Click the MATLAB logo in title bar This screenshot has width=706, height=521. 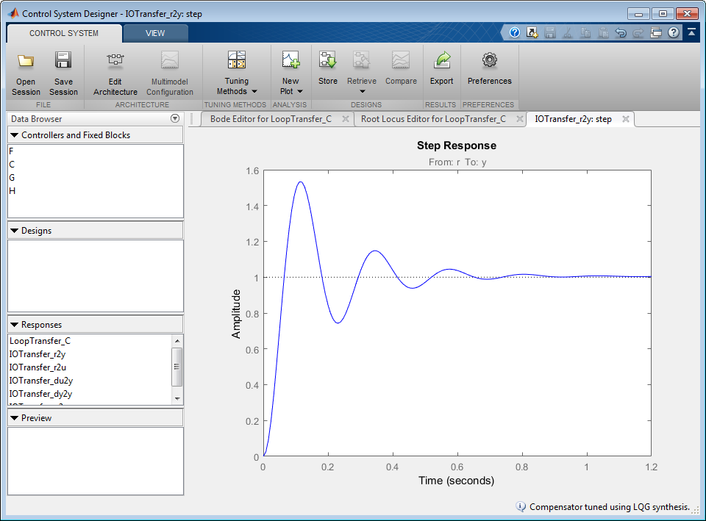(x=14, y=13)
